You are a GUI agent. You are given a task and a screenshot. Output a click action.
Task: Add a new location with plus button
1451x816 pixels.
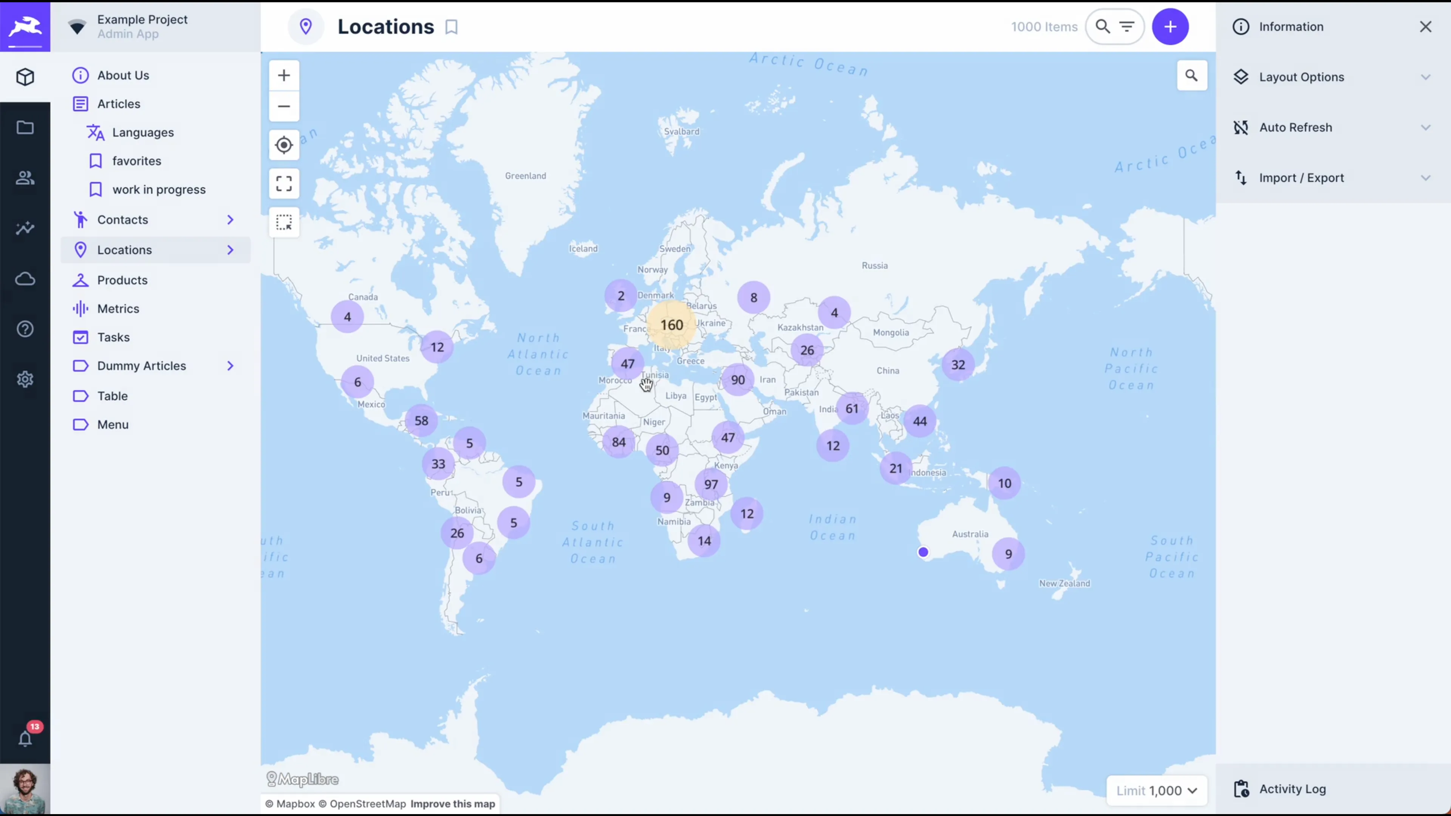click(1170, 26)
